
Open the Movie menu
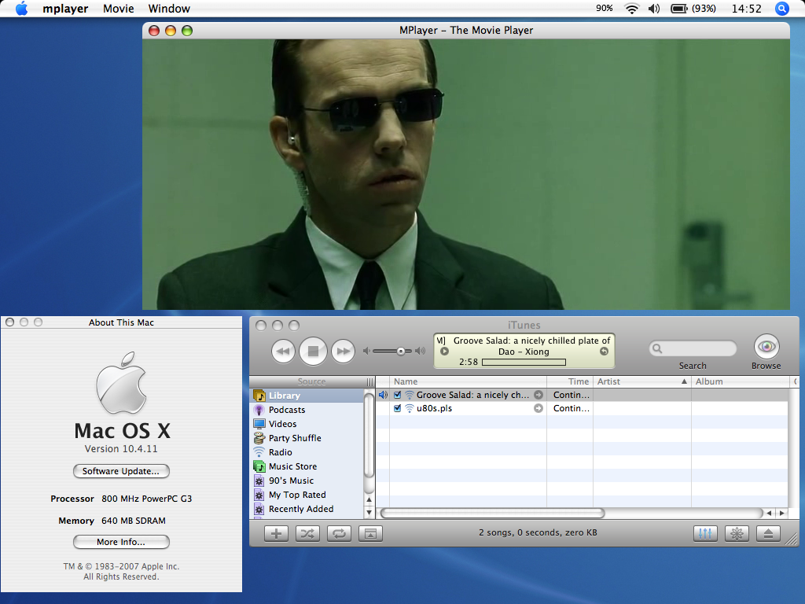(x=119, y=9)
